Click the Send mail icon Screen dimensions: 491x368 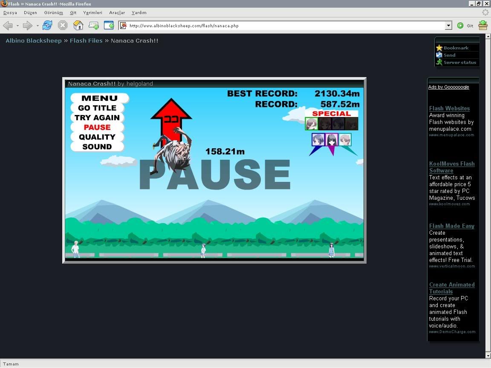pyautogui.click(x=439, y=55)
